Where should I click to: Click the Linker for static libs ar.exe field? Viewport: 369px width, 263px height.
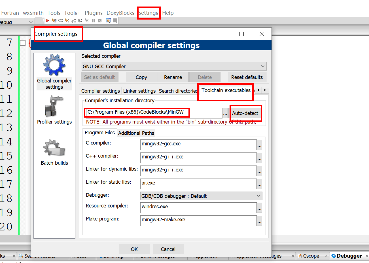click(x=198, y=184)
